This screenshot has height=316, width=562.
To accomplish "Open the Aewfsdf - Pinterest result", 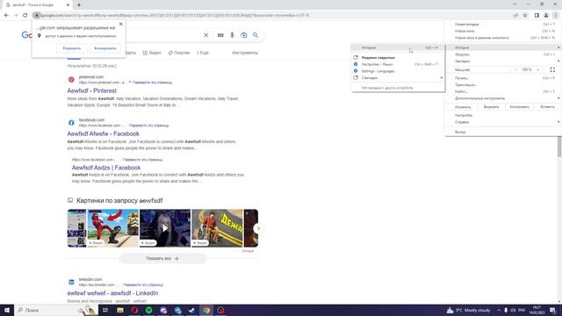I will 91,90.
